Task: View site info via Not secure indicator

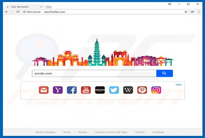Action: coord(32,12)
